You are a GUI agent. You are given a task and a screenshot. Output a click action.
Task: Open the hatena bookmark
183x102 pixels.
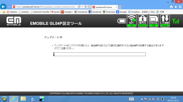[x=12, y=12]
